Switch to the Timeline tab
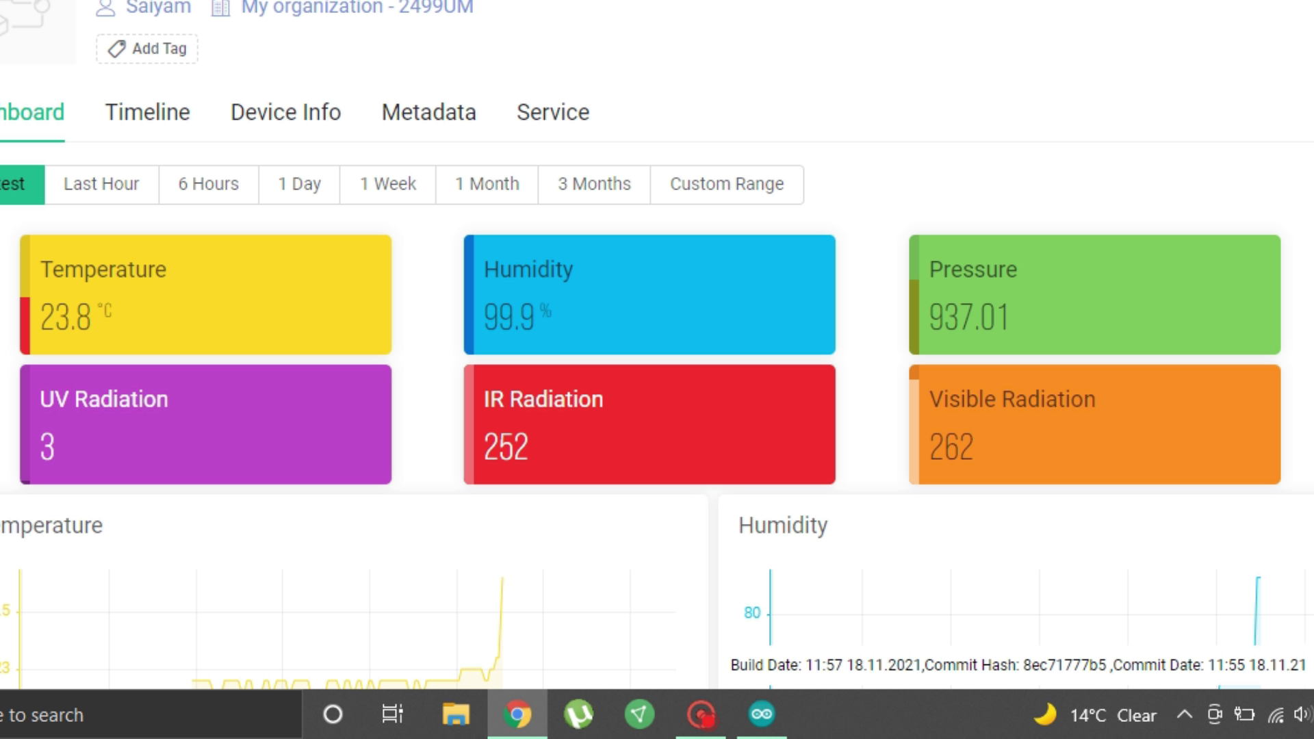1314x739 pixels. [x=147, y=112]
